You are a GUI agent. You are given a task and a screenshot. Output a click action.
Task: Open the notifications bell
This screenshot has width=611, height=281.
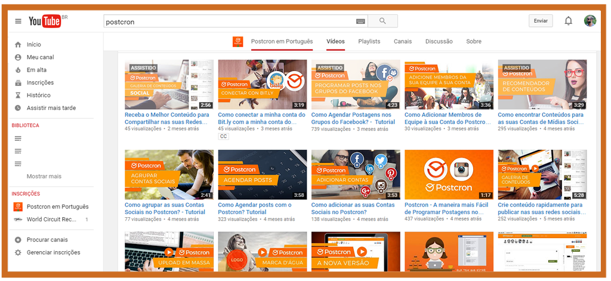(568, 21)
